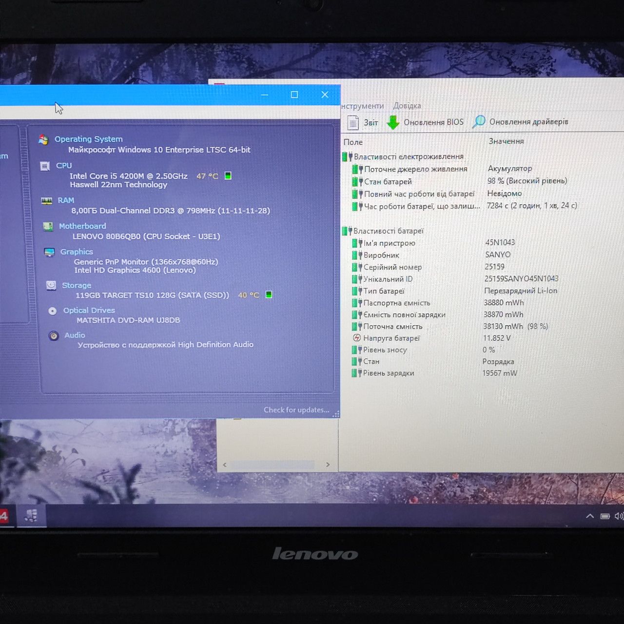Open the Operating System section in Speccy

88,139
